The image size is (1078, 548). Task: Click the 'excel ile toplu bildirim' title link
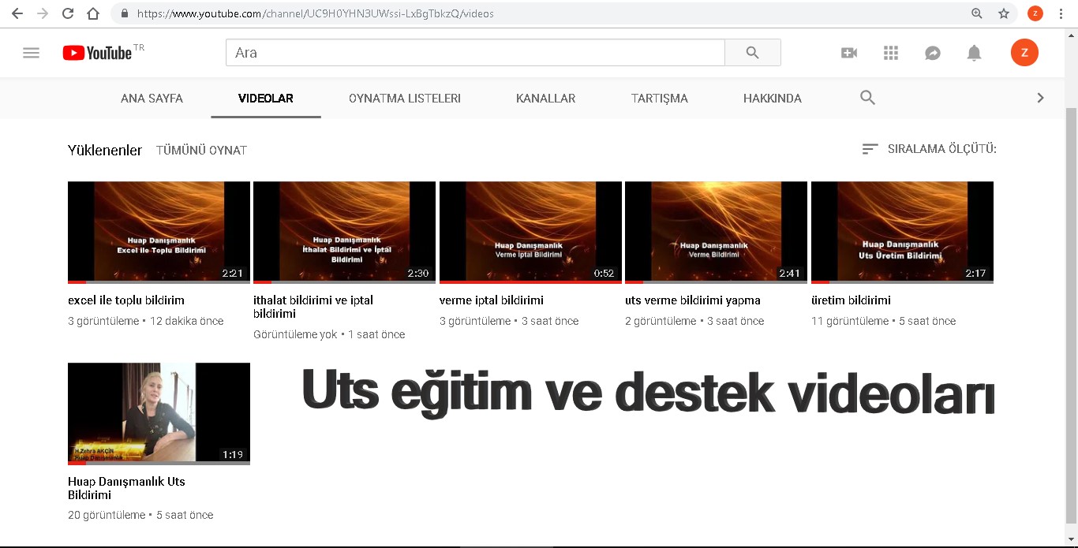tap(126, 300)
